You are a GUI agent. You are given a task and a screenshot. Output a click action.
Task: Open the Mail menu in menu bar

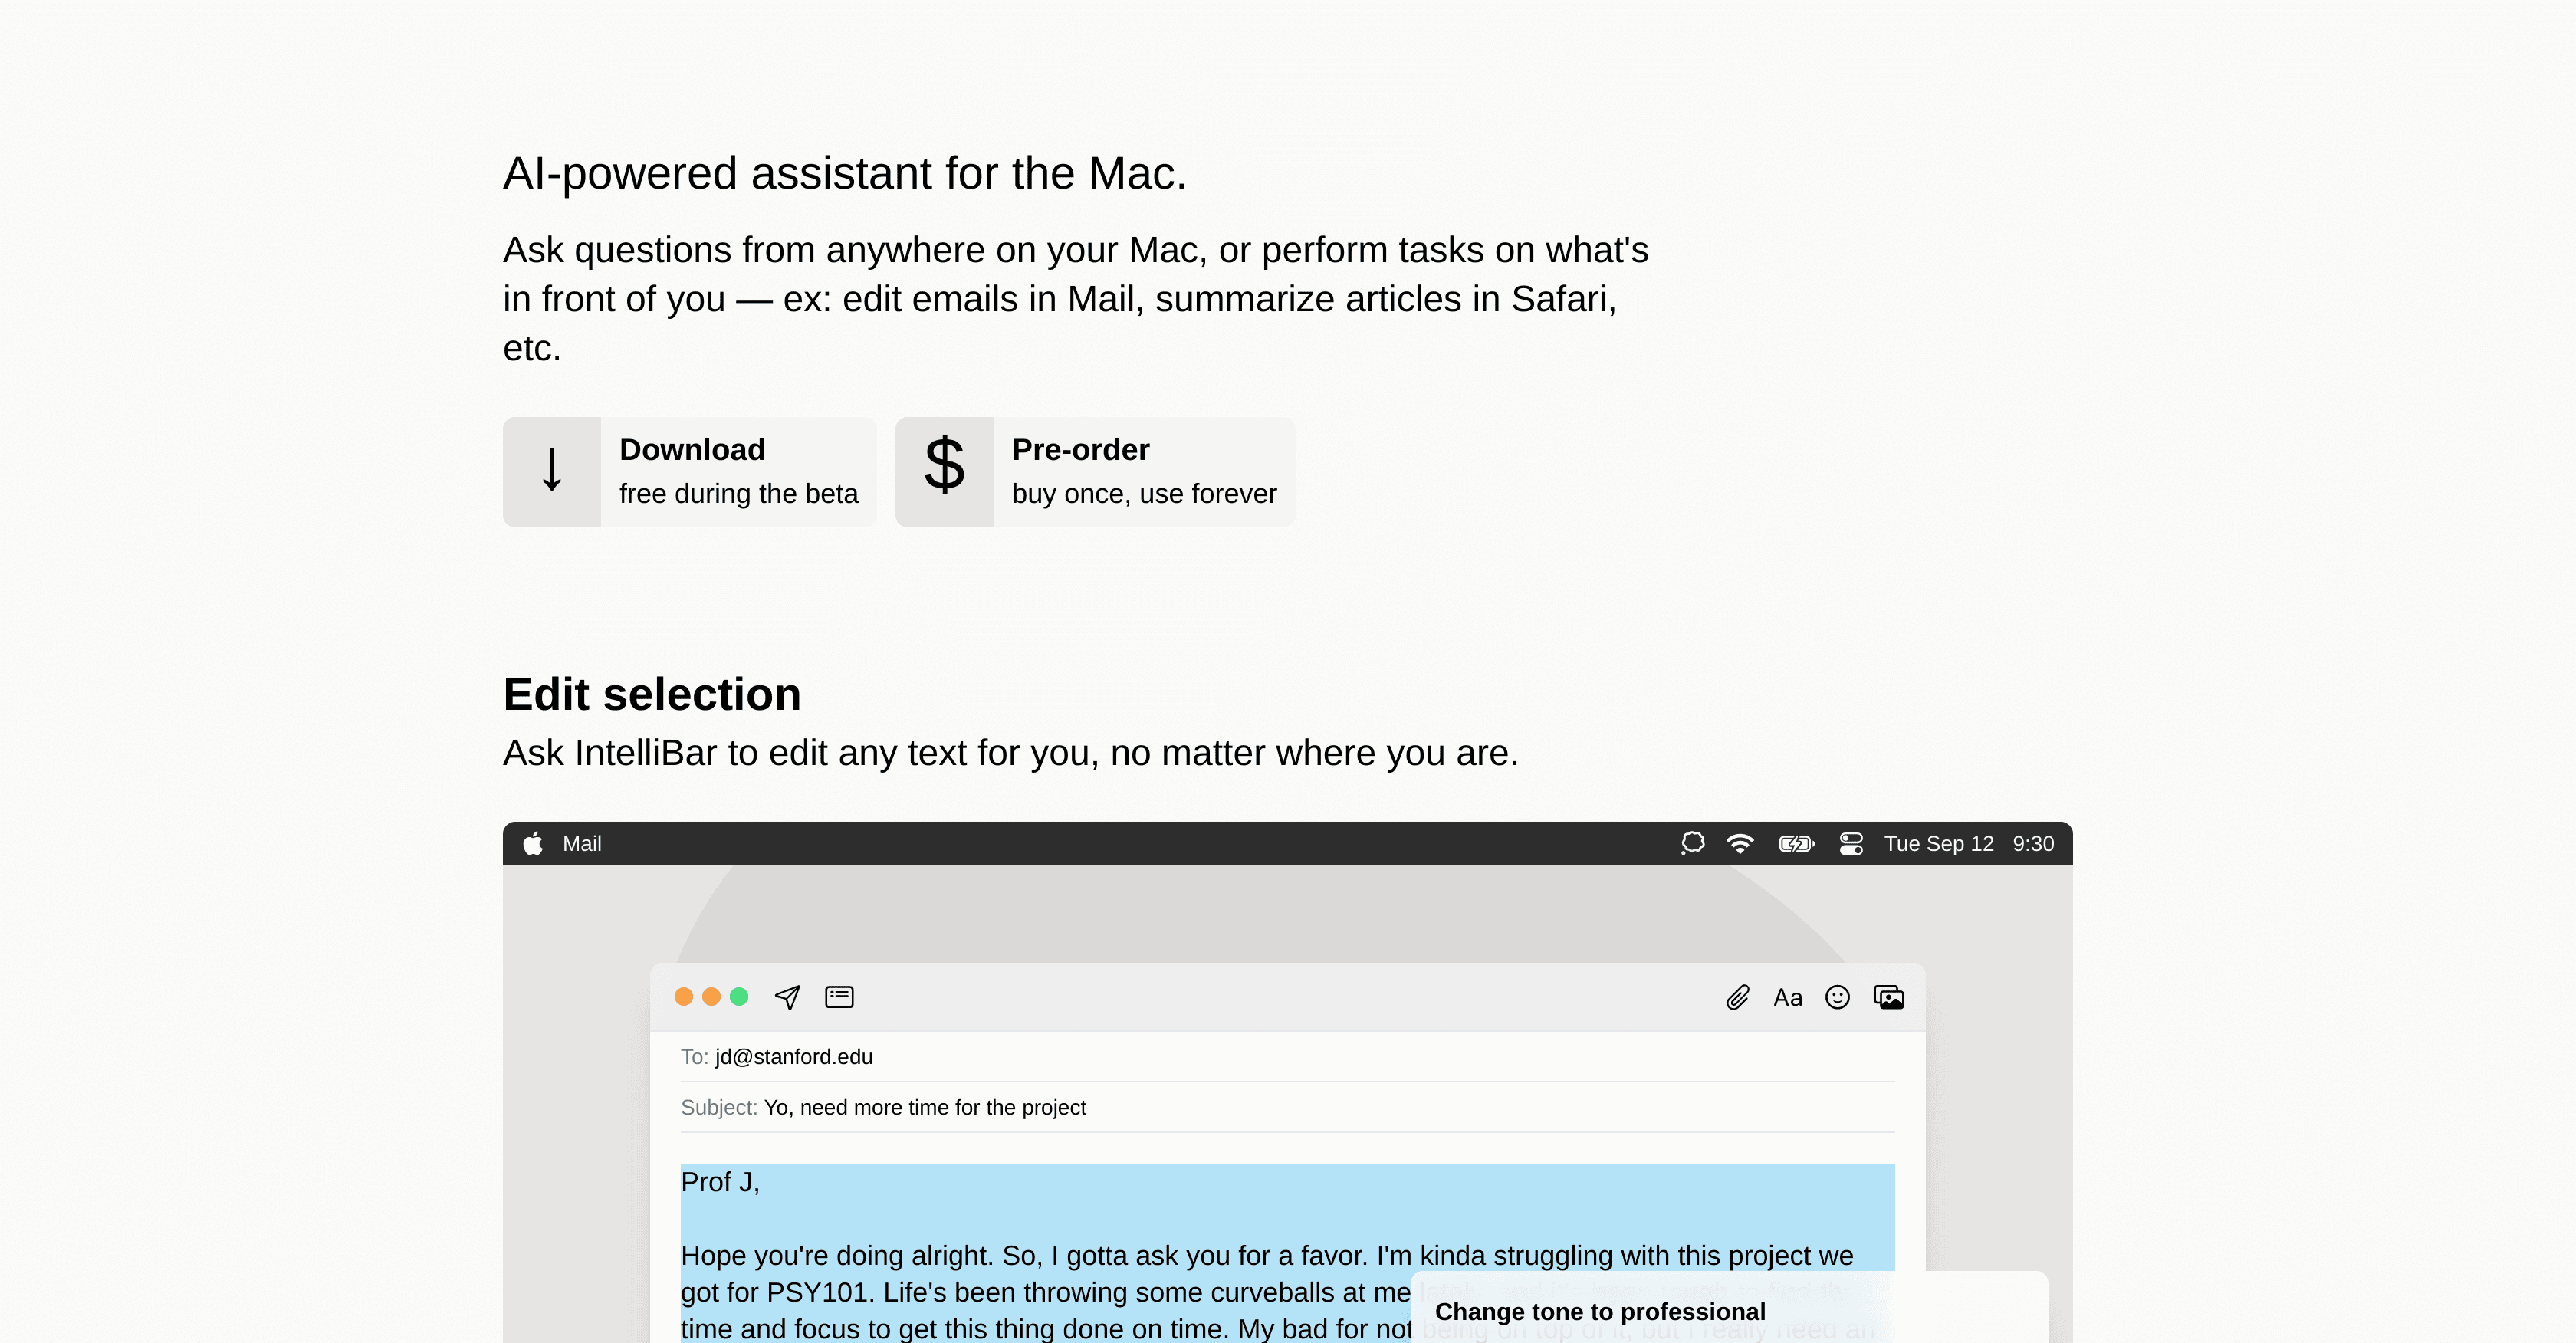[x=582, y=843]
